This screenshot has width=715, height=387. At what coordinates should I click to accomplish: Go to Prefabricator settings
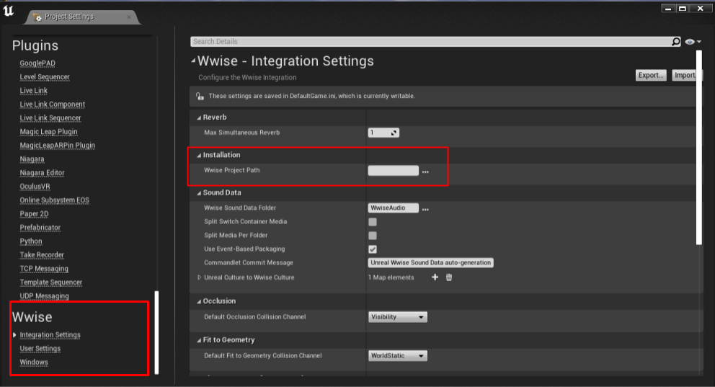(40, 228)
